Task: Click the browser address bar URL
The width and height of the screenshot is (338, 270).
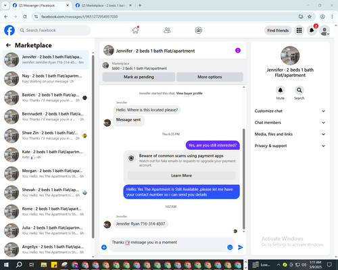Action: coord(79,17)
